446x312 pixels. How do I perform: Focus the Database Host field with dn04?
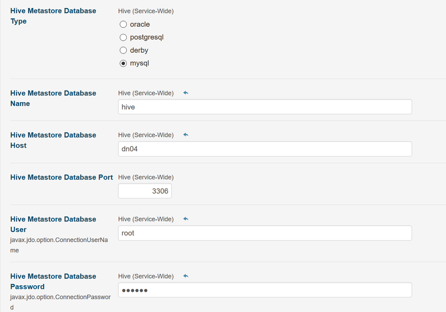click(x=265, y=149)
